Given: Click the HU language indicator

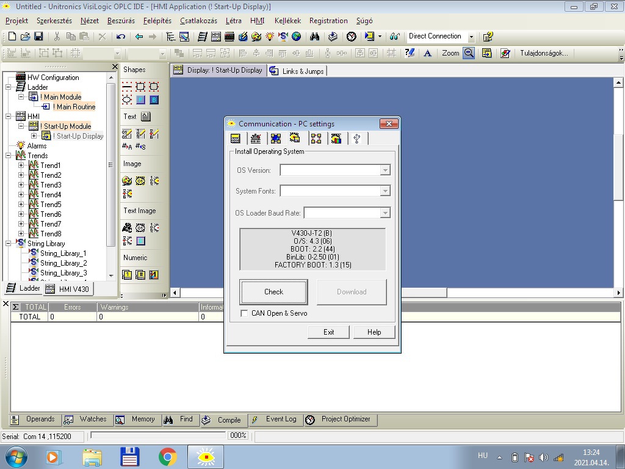Looking at the screenshot, I should click(482, 456).
